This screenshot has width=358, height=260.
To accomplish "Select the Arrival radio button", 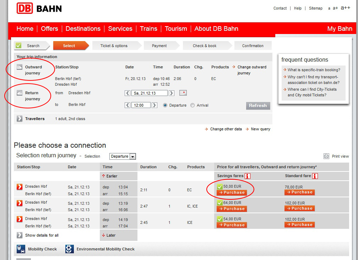I will coord(192,106).
